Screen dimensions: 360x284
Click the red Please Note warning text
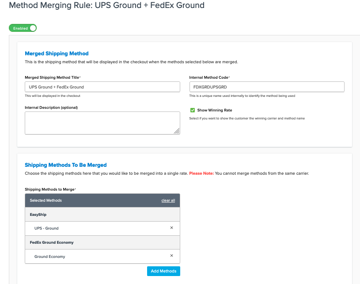click(x=201, y=173)
